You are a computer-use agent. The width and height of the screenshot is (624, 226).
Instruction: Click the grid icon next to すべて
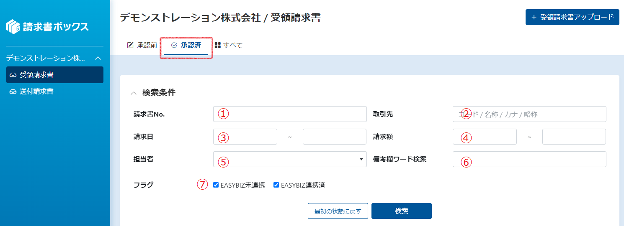[218, 45]
